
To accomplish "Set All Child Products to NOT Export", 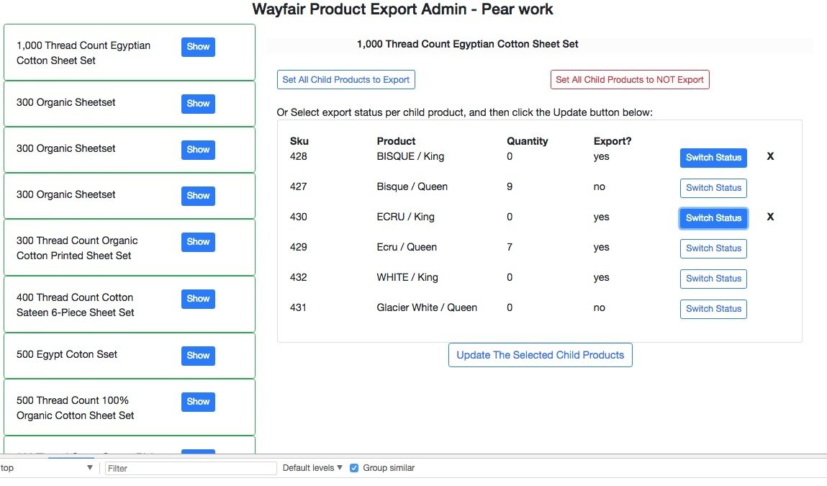I will coord(630,80).
